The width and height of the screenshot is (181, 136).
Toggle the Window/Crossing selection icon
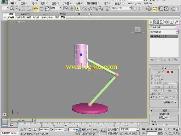tap(29, 8)
